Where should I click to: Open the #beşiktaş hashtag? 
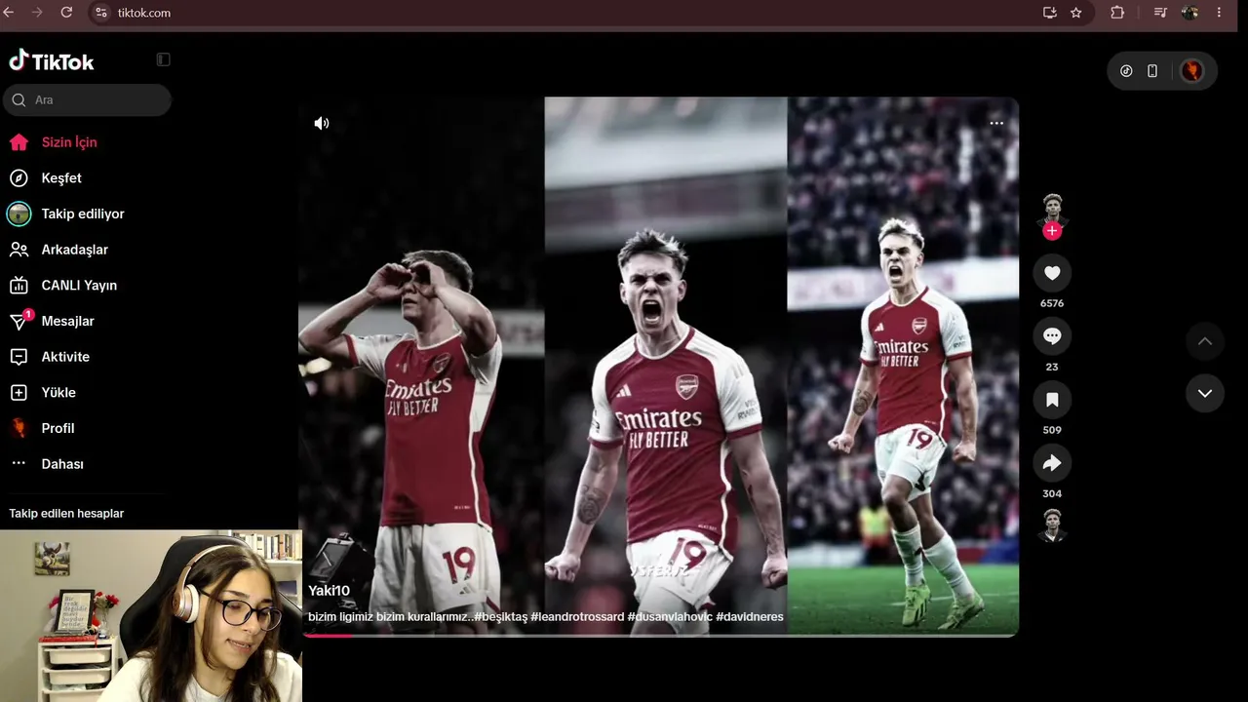(500, 617)
